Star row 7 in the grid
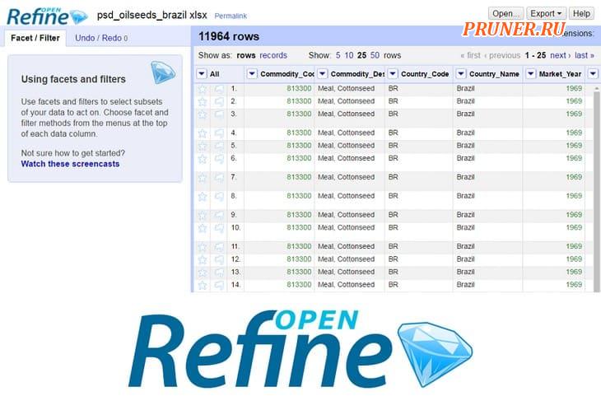The width and height of the screenshot is (601, 410). tap(203, 177)
